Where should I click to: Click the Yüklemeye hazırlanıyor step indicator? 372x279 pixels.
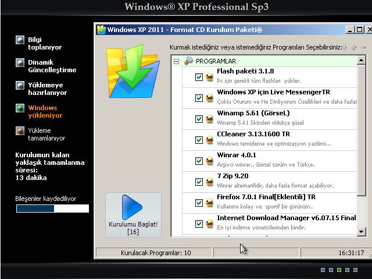(20, 85)
